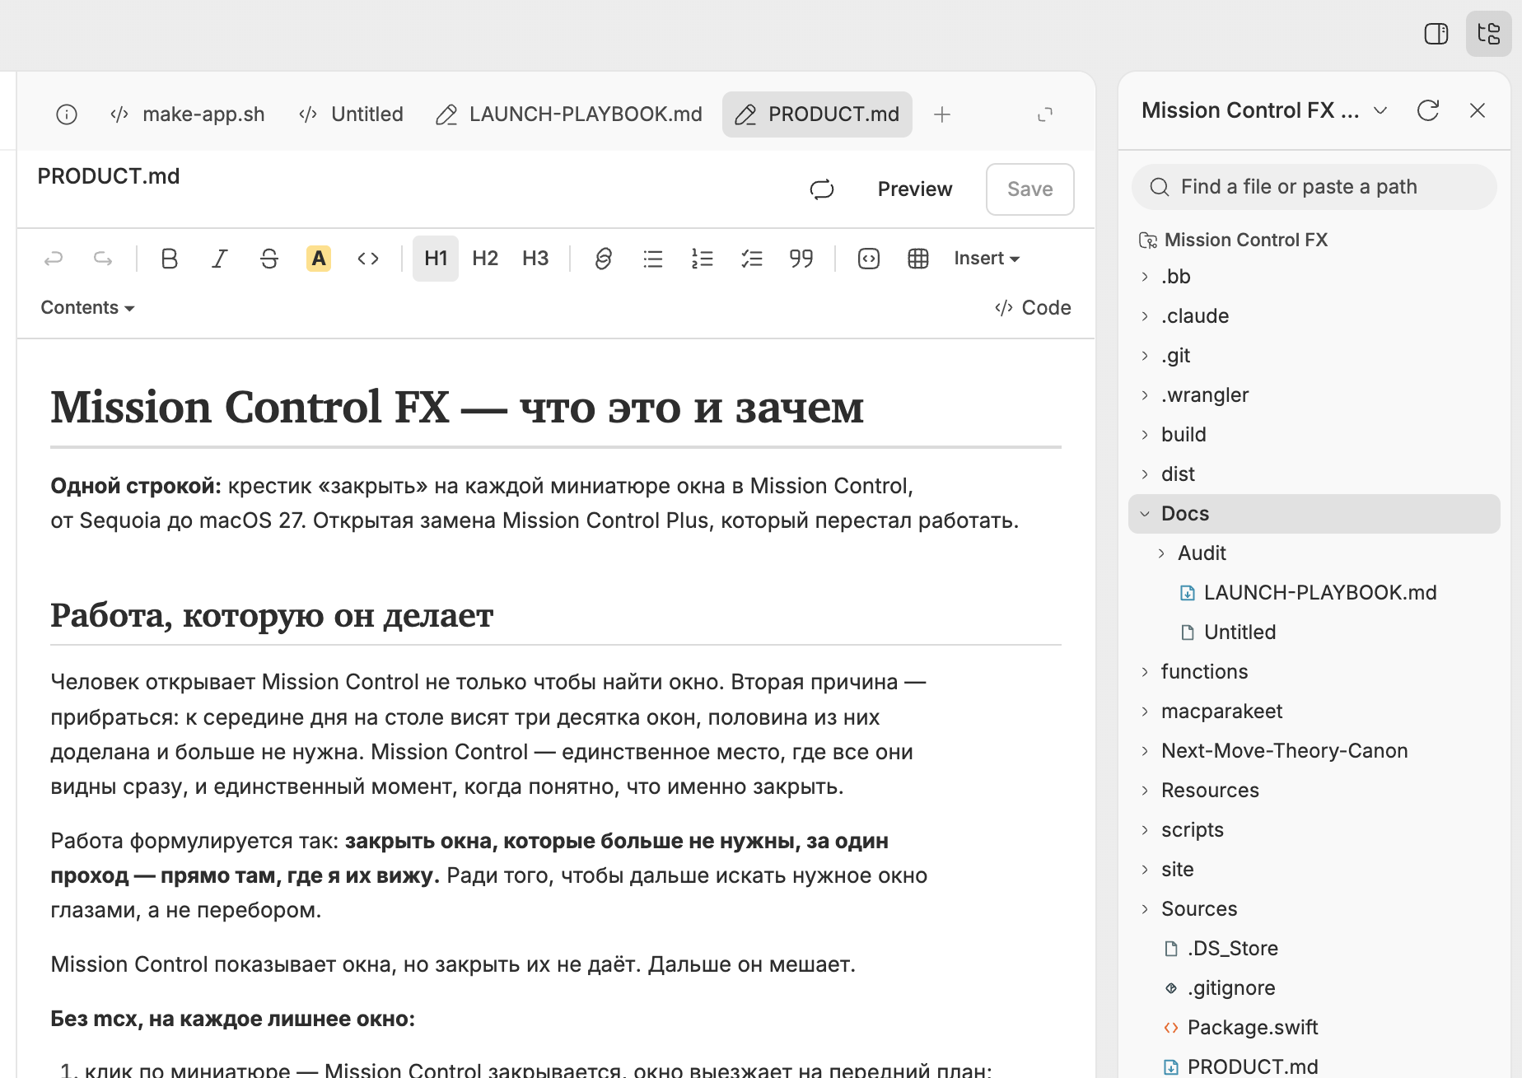Screen dimensions: 1522x1078
Task: Toggle bold formatting
Action: point(169,259)
